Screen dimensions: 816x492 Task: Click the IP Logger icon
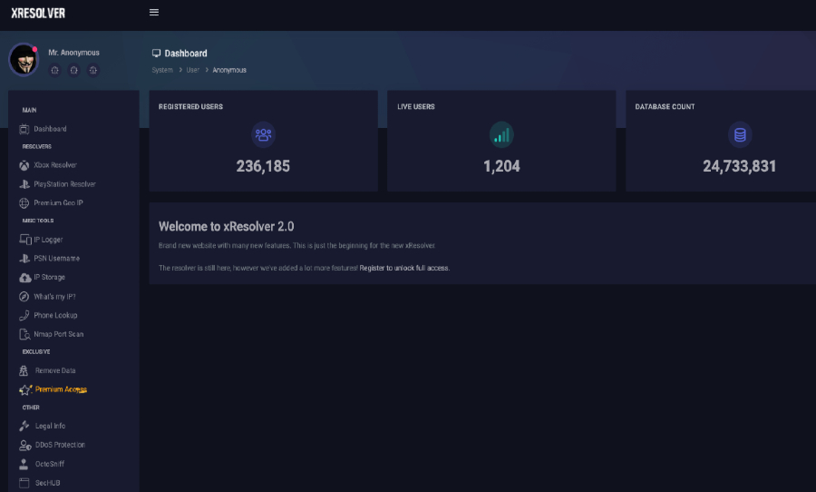pos(25,240)
